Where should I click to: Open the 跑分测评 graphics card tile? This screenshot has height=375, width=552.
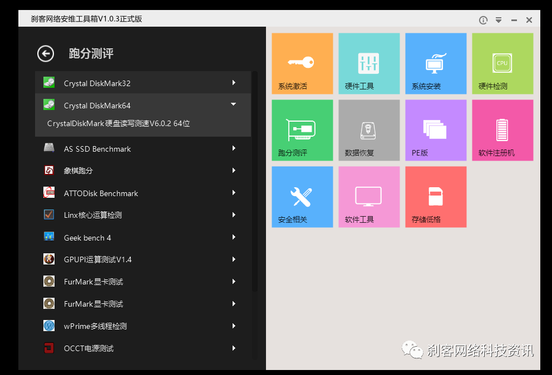click(302, 130)
